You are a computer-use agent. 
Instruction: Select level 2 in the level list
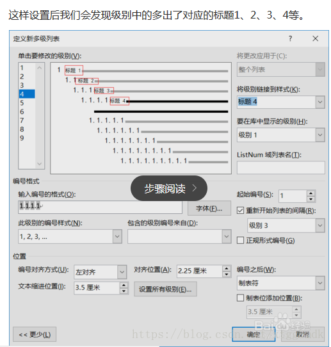click(x=27, y=76)
